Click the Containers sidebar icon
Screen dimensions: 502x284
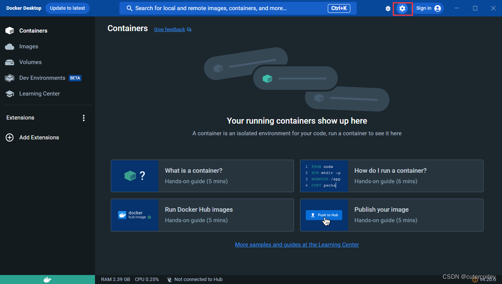point(9,31)
